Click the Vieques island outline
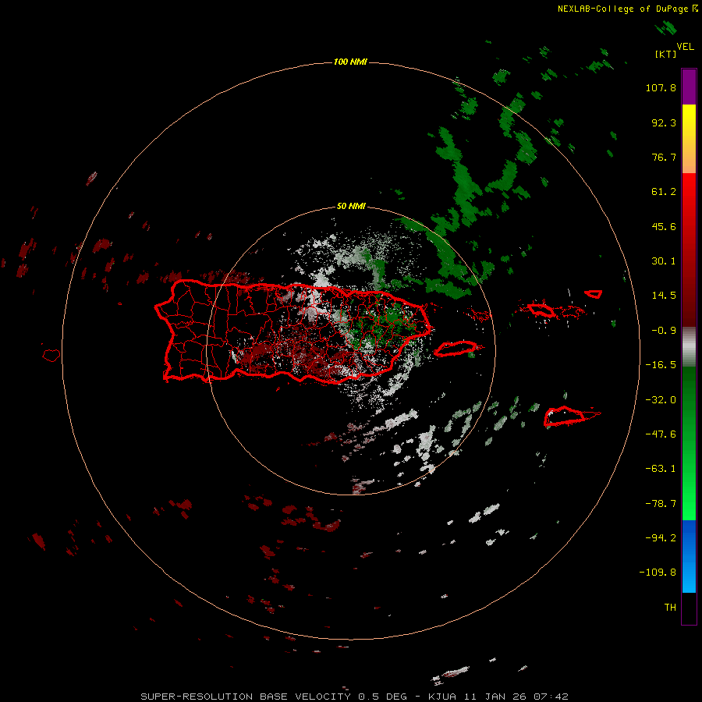Image resolution: width=702 pixels, height=702 pixels. [456, 349]
